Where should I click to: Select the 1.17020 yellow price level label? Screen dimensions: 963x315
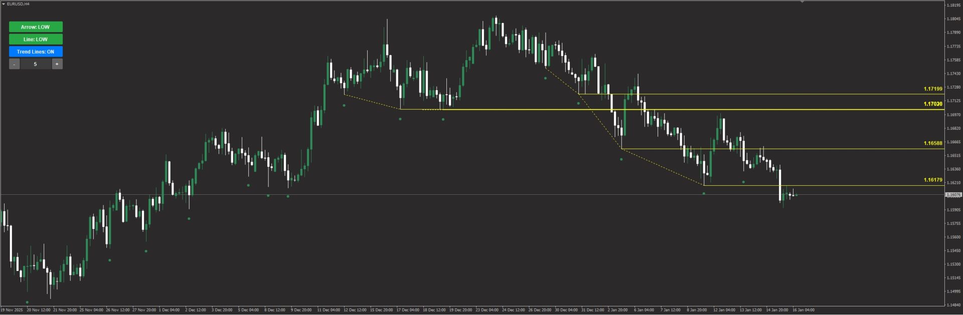(x=932, y=104)
